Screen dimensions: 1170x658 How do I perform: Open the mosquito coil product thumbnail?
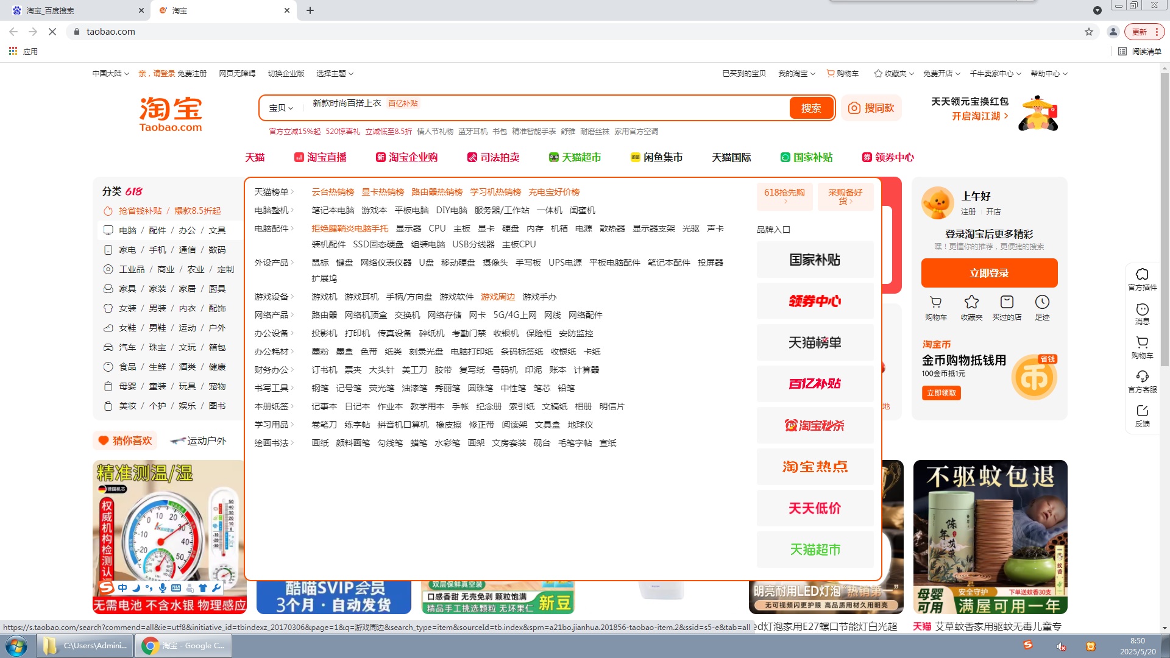pos(990,537)
